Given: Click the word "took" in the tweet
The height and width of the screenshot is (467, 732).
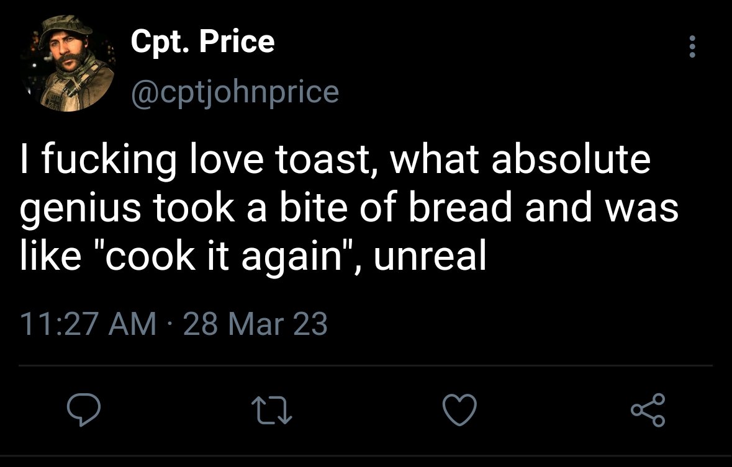Looking at the screenshot, I should 194,208.
